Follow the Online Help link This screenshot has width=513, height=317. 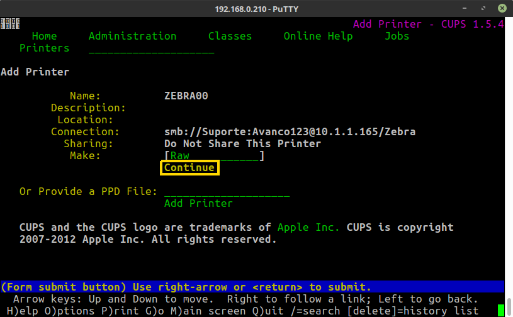coord(318,36)
